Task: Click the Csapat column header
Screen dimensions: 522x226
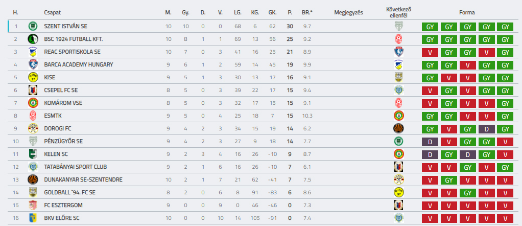Action: coord(52,12)
